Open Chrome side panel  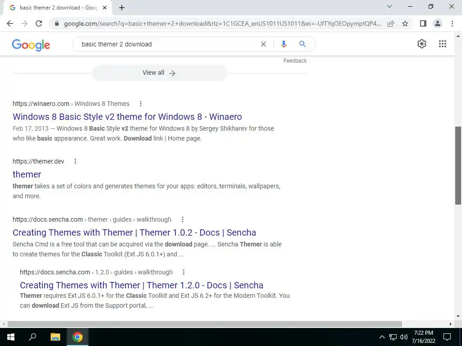pyautogui.click(x=423, y=23)
